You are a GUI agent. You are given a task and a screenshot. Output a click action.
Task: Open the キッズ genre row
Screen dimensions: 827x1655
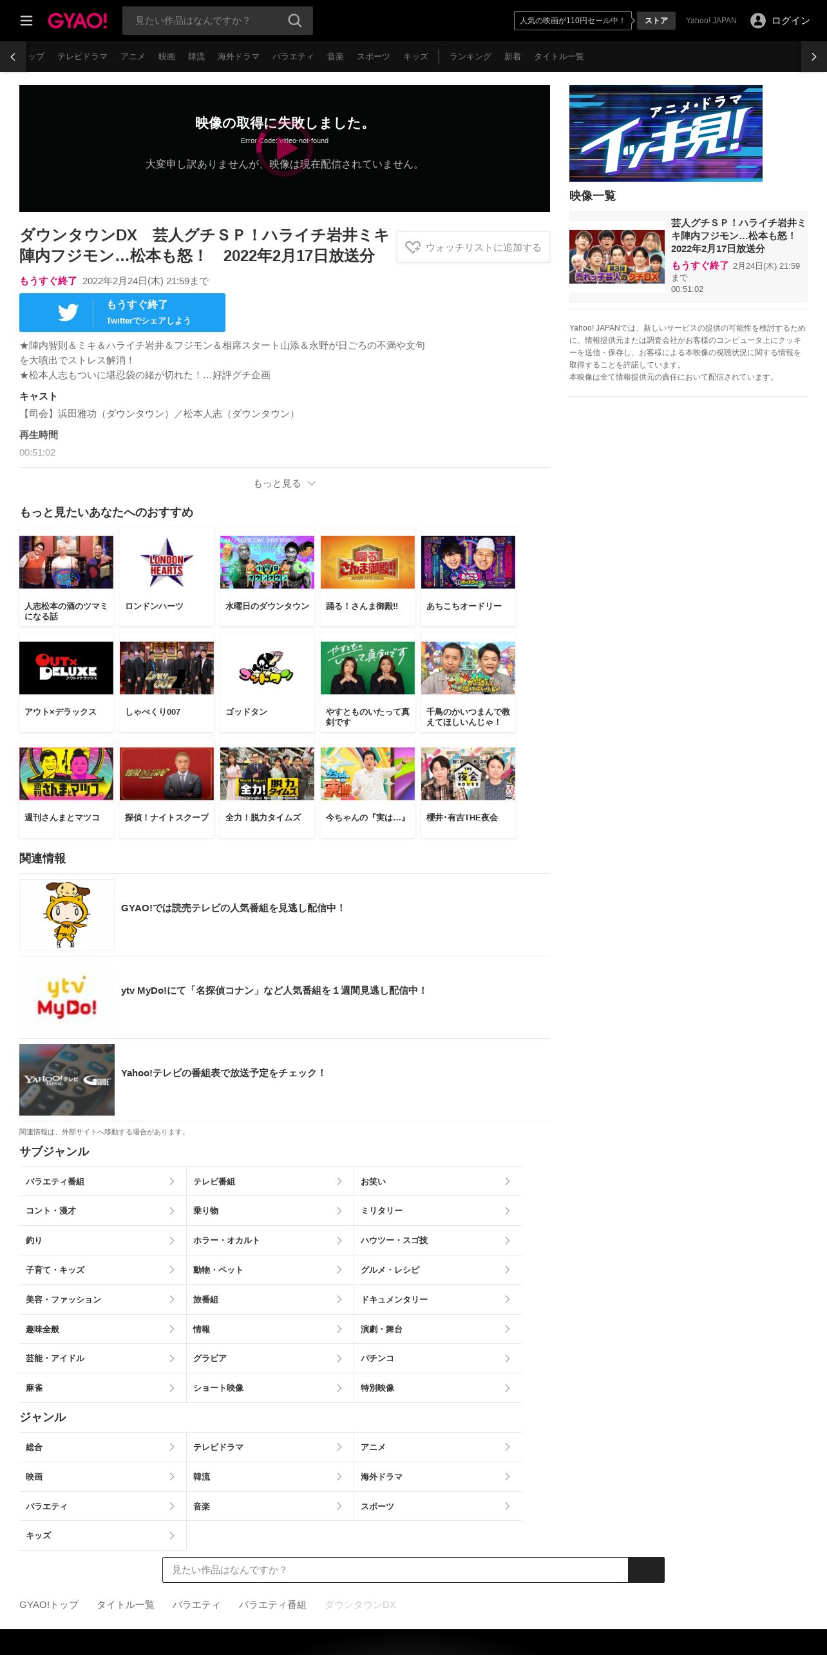coord(102,1536)
